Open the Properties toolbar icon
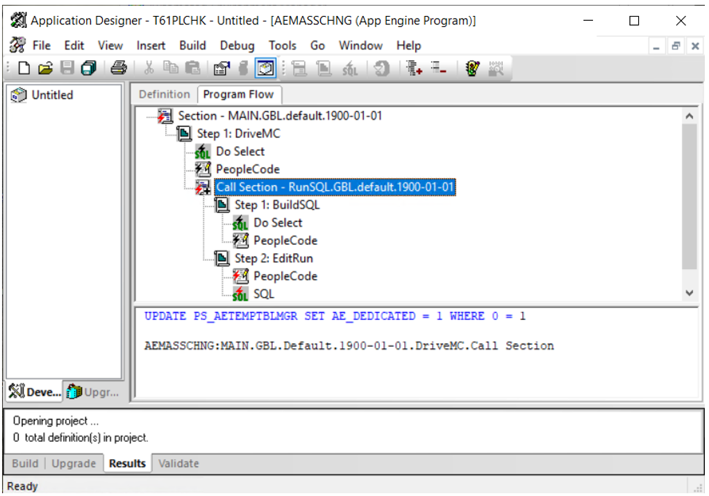This screenshot has width=709, height=496. coord(222,68)
